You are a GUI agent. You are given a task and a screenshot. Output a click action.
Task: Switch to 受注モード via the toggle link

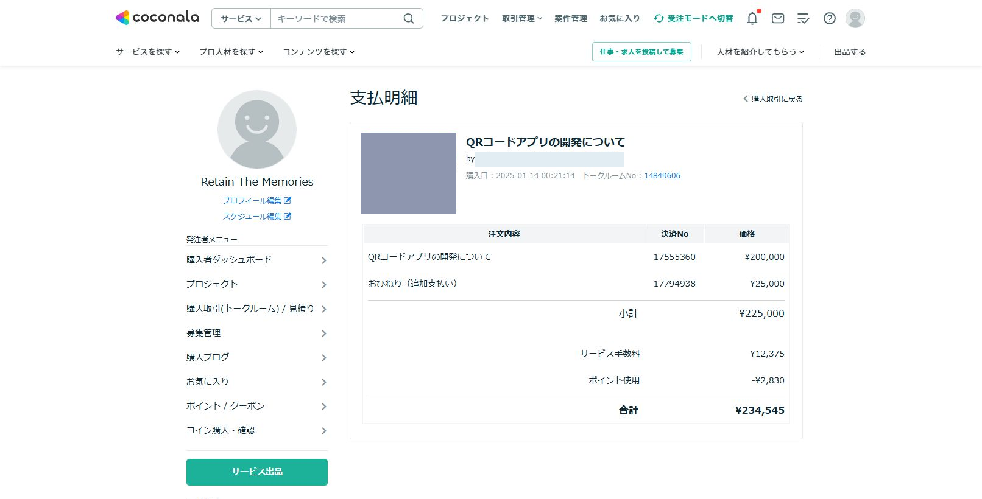tap(694, 18)
